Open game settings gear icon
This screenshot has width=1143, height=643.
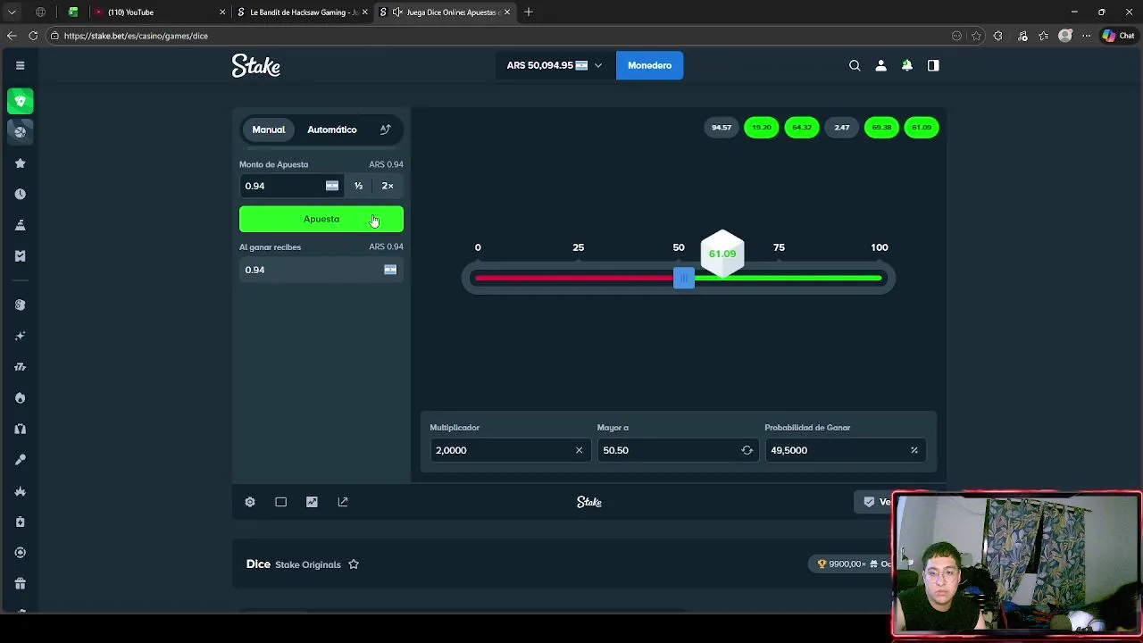[250, 502]
